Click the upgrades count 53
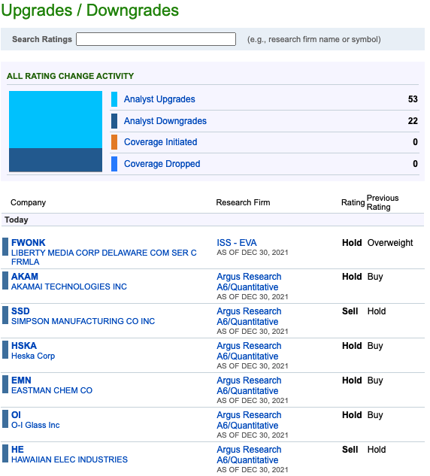Viewport: 430px width, 476px height. (413, 99)
